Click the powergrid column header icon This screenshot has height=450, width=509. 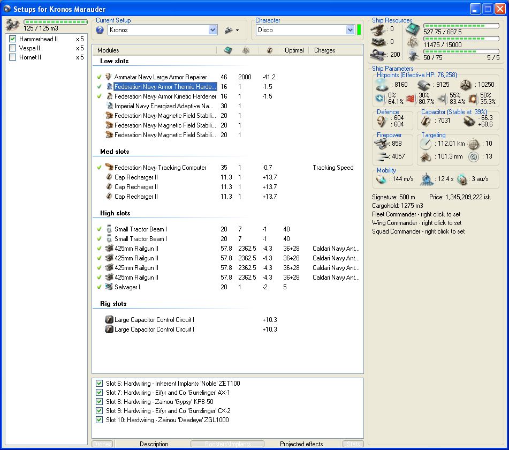(246, 50)
